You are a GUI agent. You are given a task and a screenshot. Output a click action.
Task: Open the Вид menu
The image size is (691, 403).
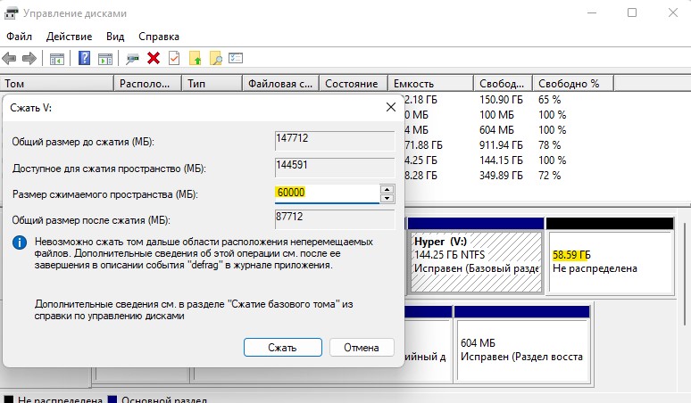coord(115,36)
